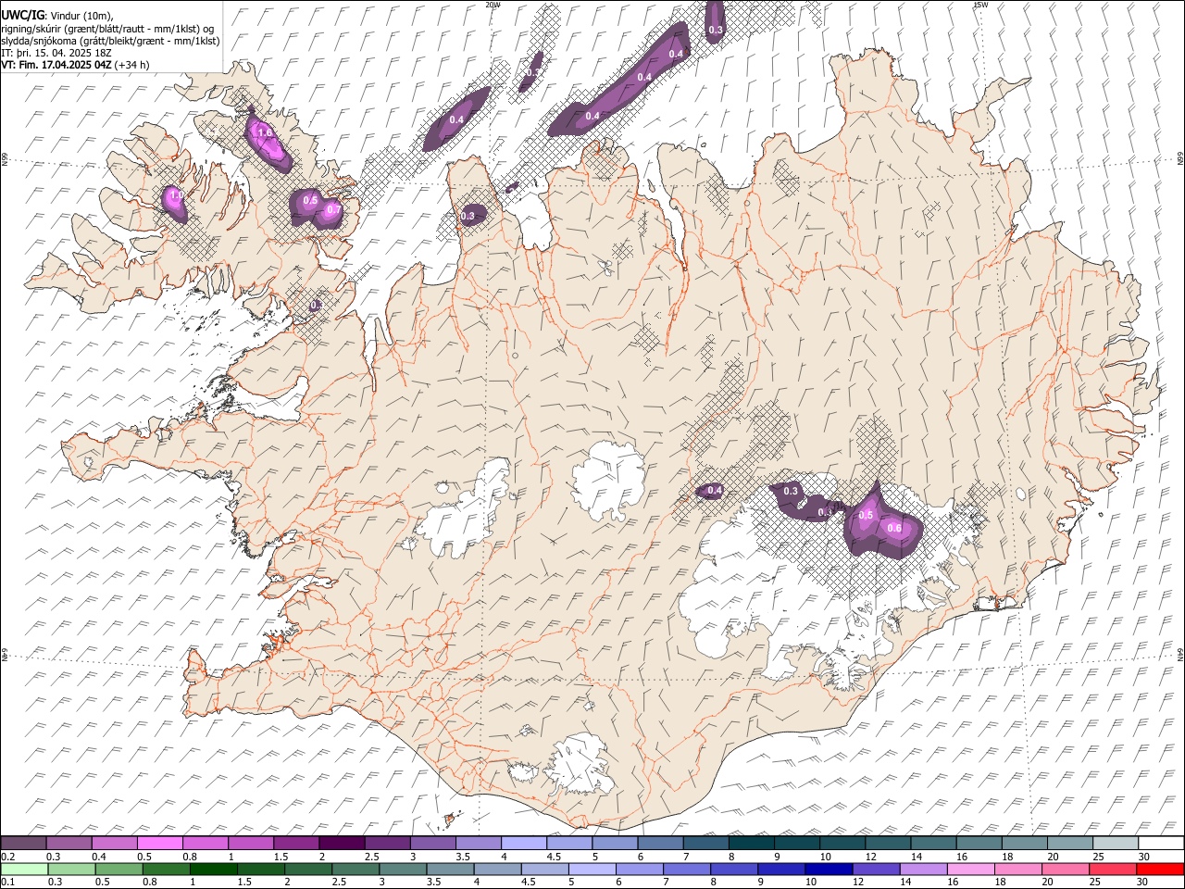Screen dimensions: 1185x889
Task: Select the 'rigning/skúrir' legend description line
Action: point(108,28)
